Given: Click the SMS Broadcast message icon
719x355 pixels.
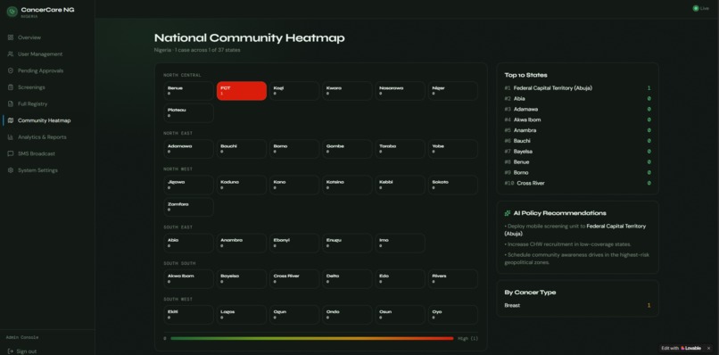Looking at the screenshot, I should (x=11, y=153).
